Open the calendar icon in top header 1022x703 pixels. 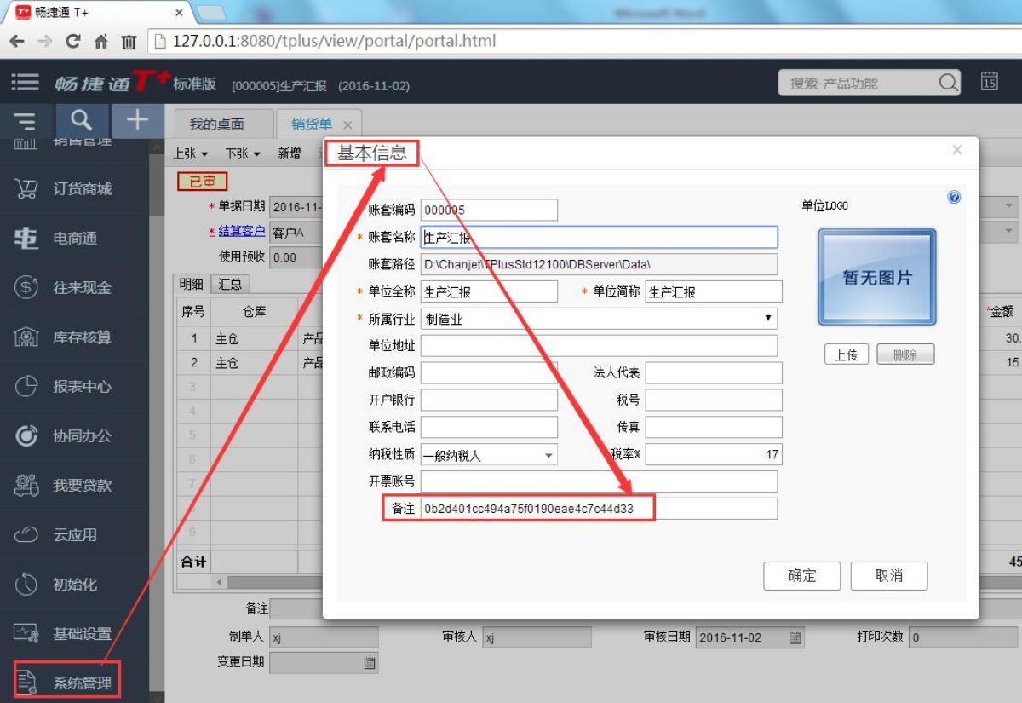(990, 83)
